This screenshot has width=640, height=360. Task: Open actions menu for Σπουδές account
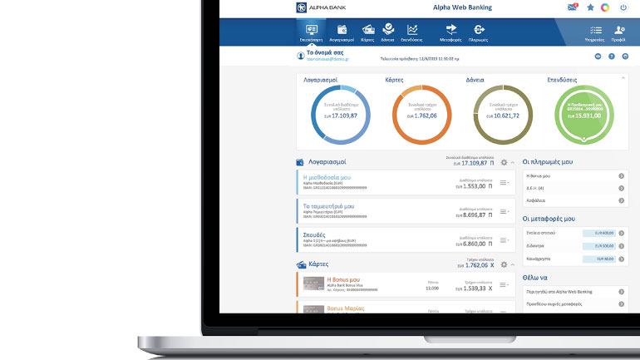click(504, 240)
